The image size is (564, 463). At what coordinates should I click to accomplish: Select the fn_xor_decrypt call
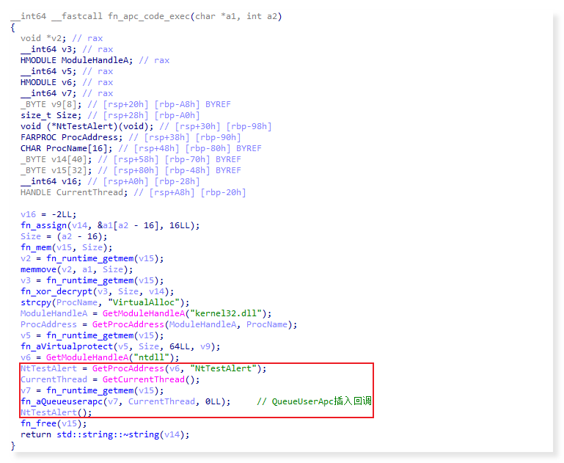[x=97, y=291]
